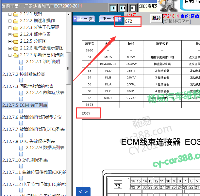Click the expand-right panel arrow icon
This screenshot has width=200, height=196.
click(x=113, y=8)
